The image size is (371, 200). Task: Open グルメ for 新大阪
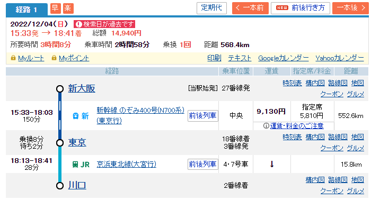pyautogui.click(x=356, y=94)
